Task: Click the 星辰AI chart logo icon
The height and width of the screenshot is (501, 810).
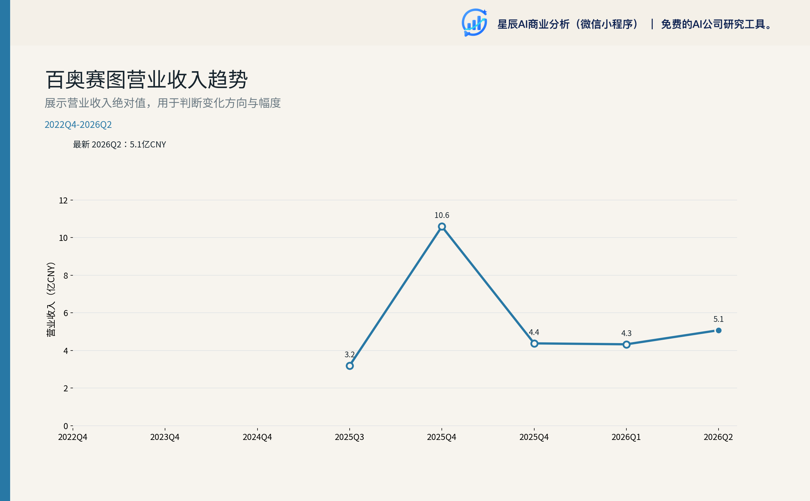Action: pyautogui.click(x=474, y=23)
